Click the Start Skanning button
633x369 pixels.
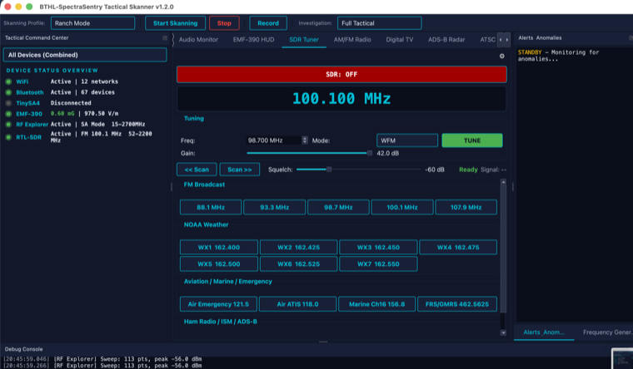pos(175,23)
